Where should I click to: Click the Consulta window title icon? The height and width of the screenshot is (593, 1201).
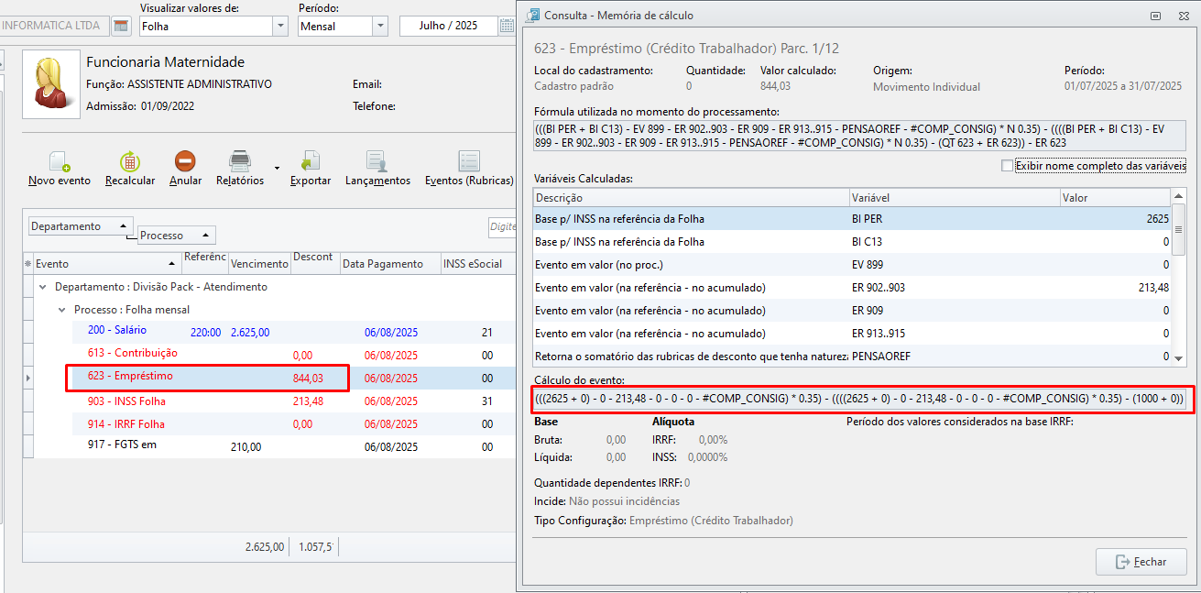click(x=532, y=15)
